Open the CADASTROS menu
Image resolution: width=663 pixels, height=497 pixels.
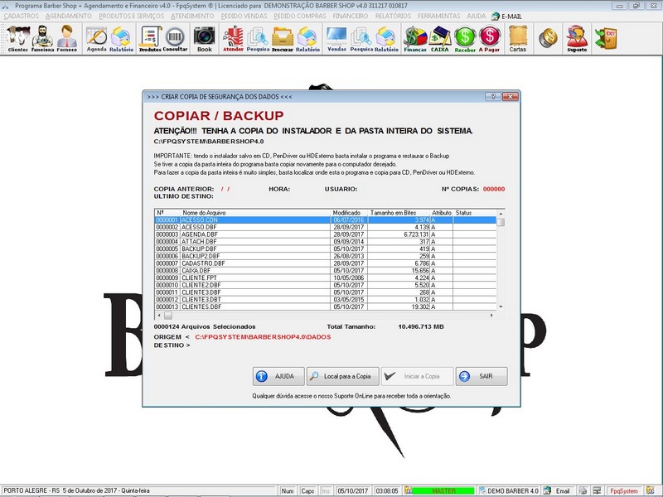(22, 16)
